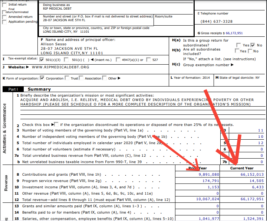Click line 8 Contributions and grants label
The height and width of the screenshot is (221, 267).
click(x=62, y=175)
